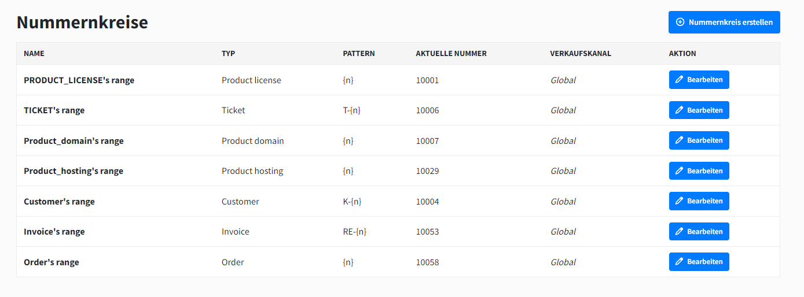This screenshot has width=804, height=297.
Task: Click the VERKAUFSKANAL column header
Action: click(x=581, y=54)
